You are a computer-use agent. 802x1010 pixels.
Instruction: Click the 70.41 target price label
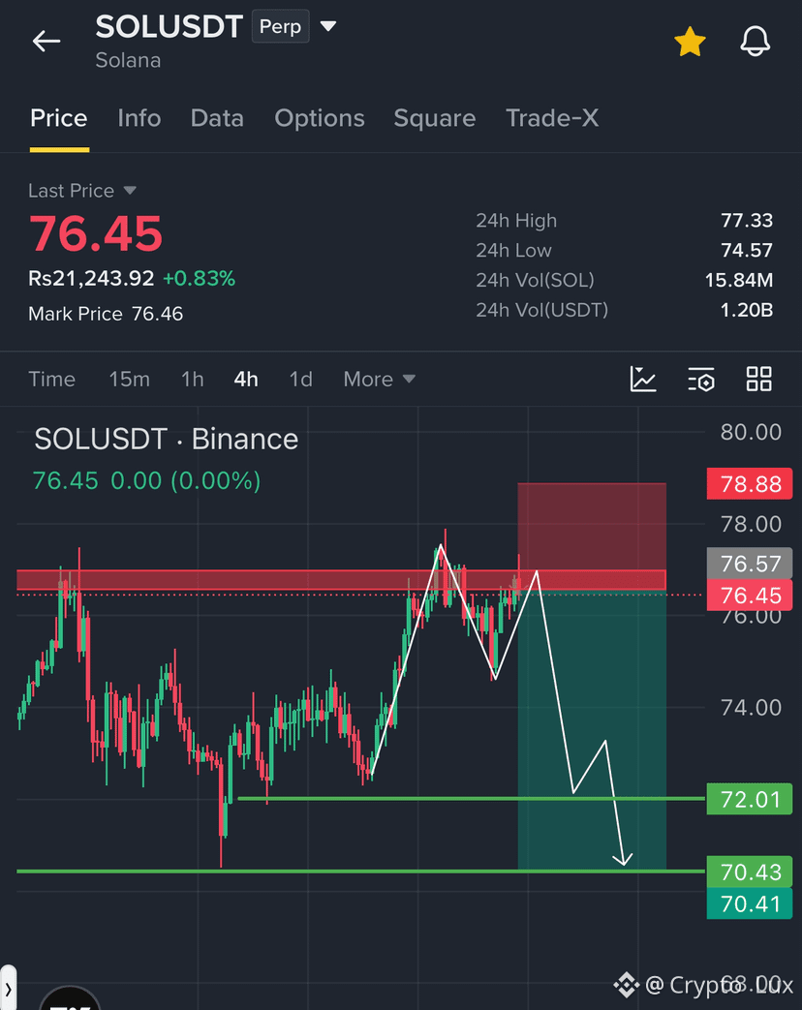click(x=750, y=903)
